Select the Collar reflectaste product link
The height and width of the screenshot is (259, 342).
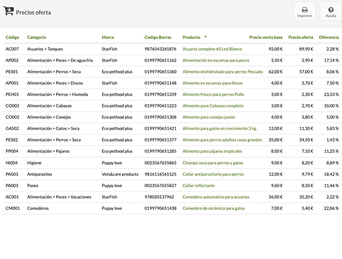click(199, 185)
